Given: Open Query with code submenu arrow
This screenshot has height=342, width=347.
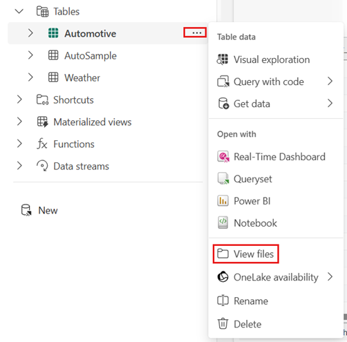Looking at the screenshot, I should click(x=330, y=81).
